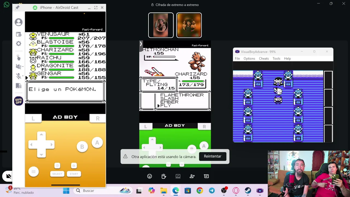
Task: Click Reintentar on the camera warning
Action: pos(212,156)
